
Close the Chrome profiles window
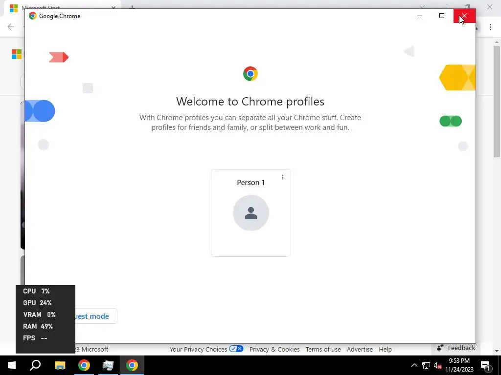click(464, 16)
